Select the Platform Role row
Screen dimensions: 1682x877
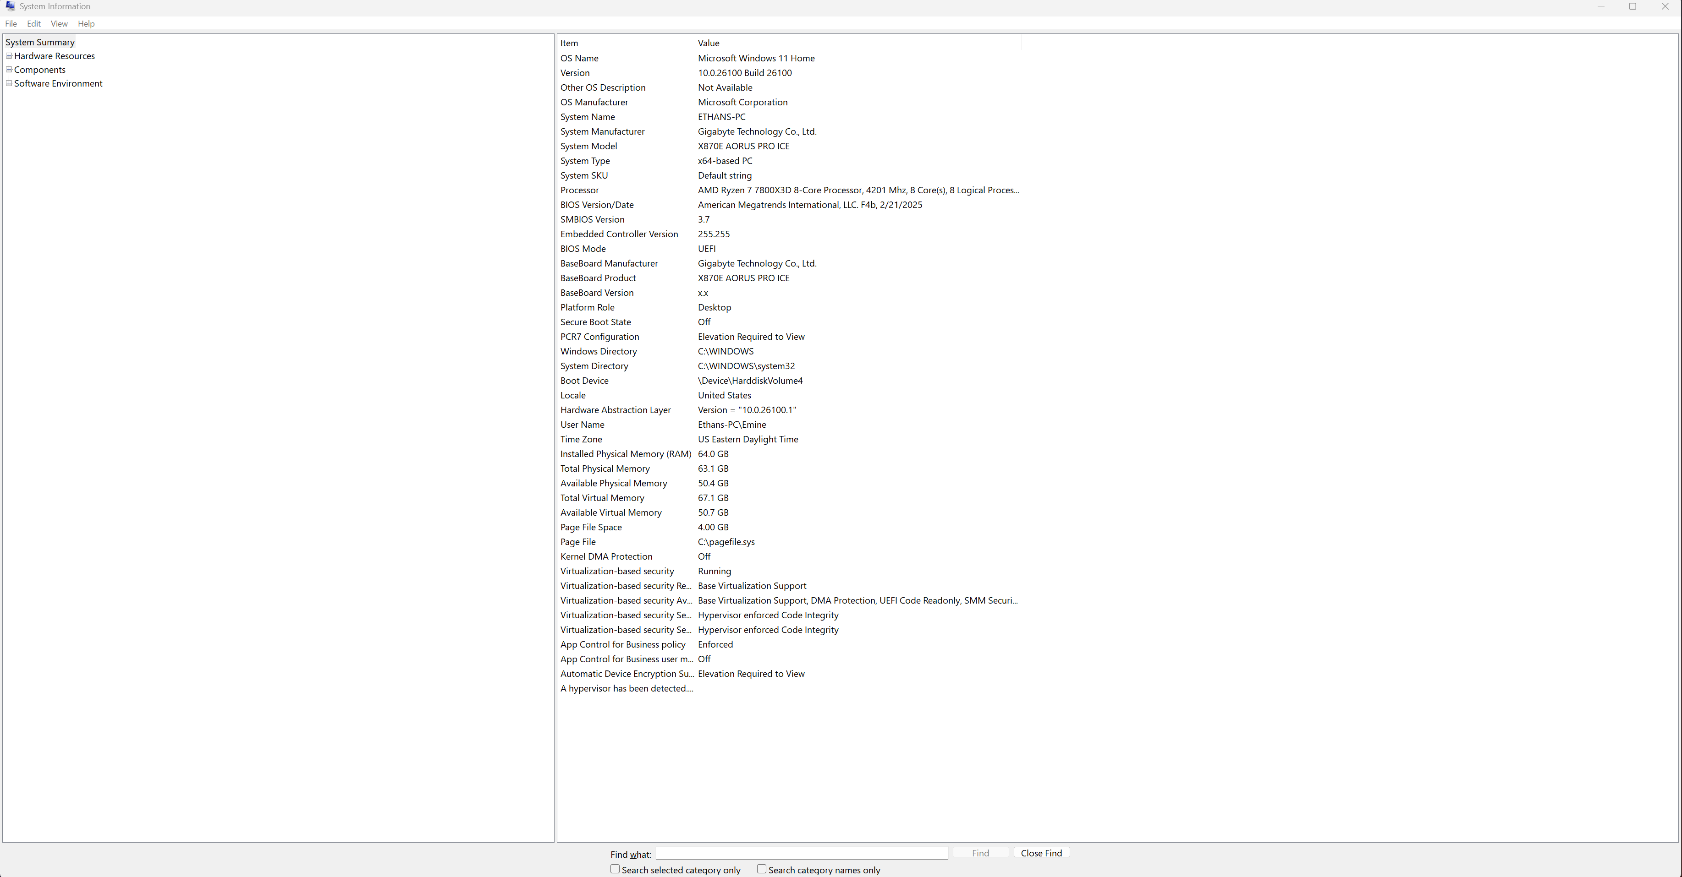click(x=789, y=307)
